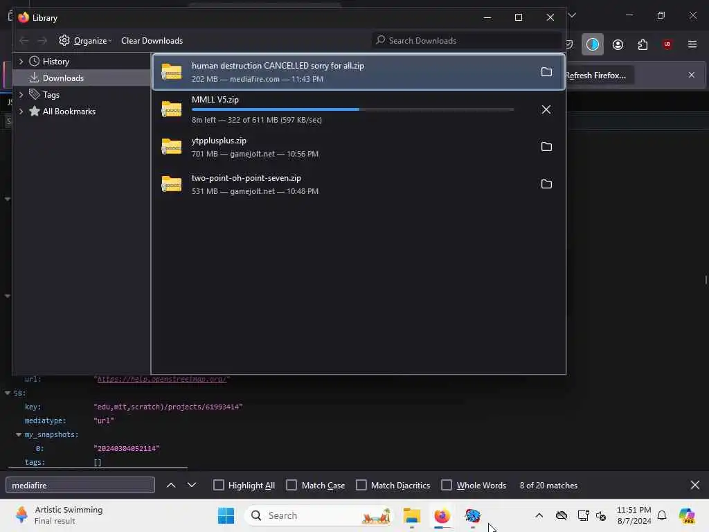Screen dimensions: 709x532
Task: Collapse JSON node 58
Action: click(8, 393)
